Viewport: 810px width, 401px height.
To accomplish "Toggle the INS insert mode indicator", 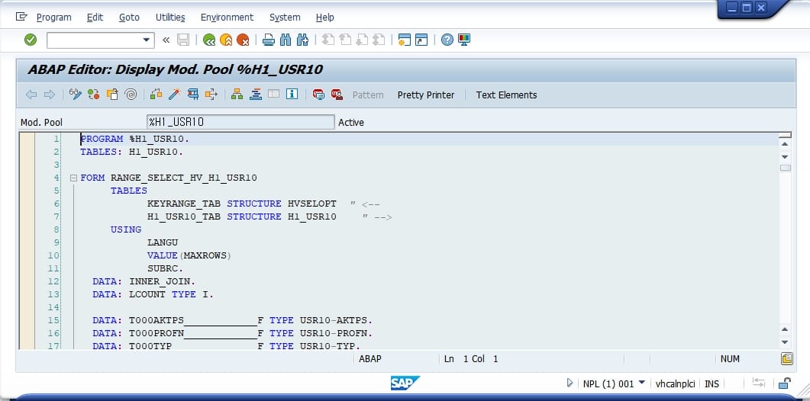I will [x=712, y=383].
